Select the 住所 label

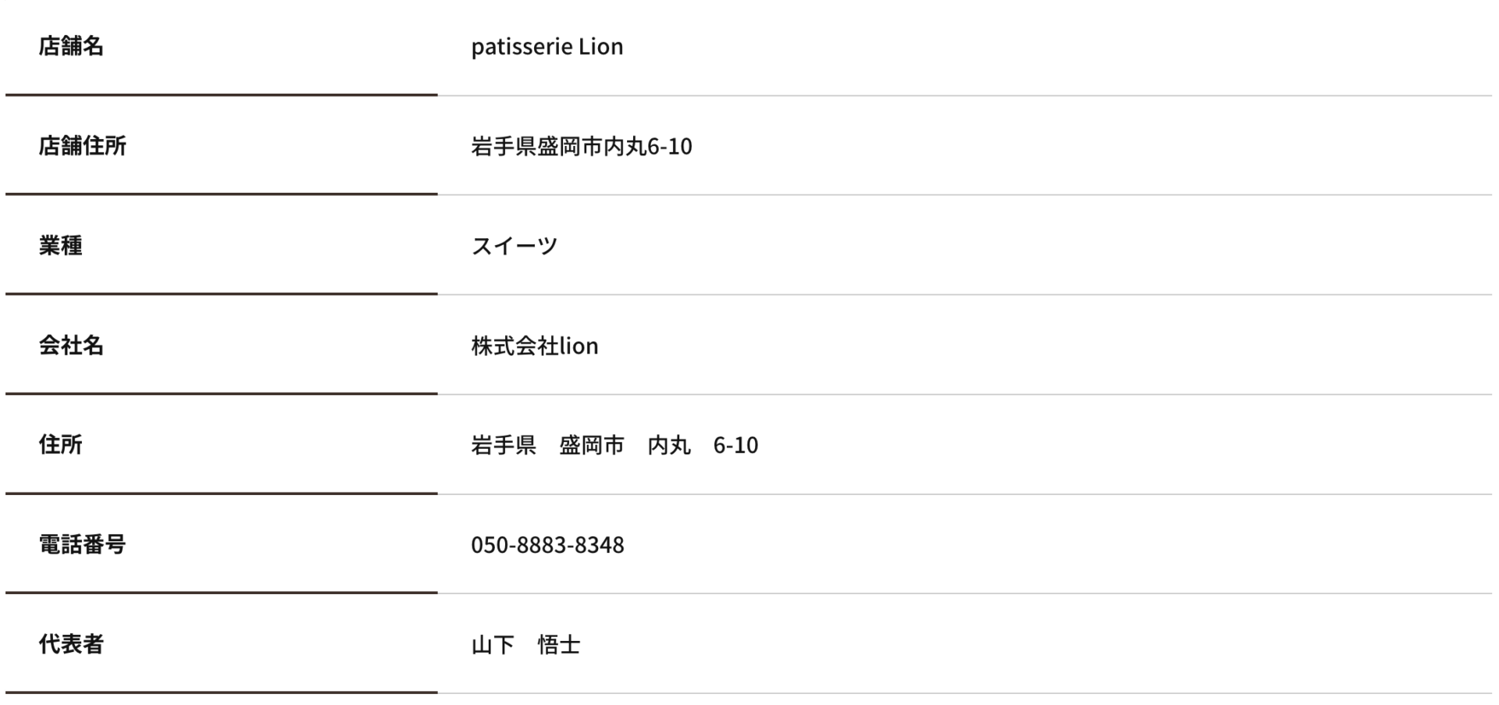click(60, 445)
